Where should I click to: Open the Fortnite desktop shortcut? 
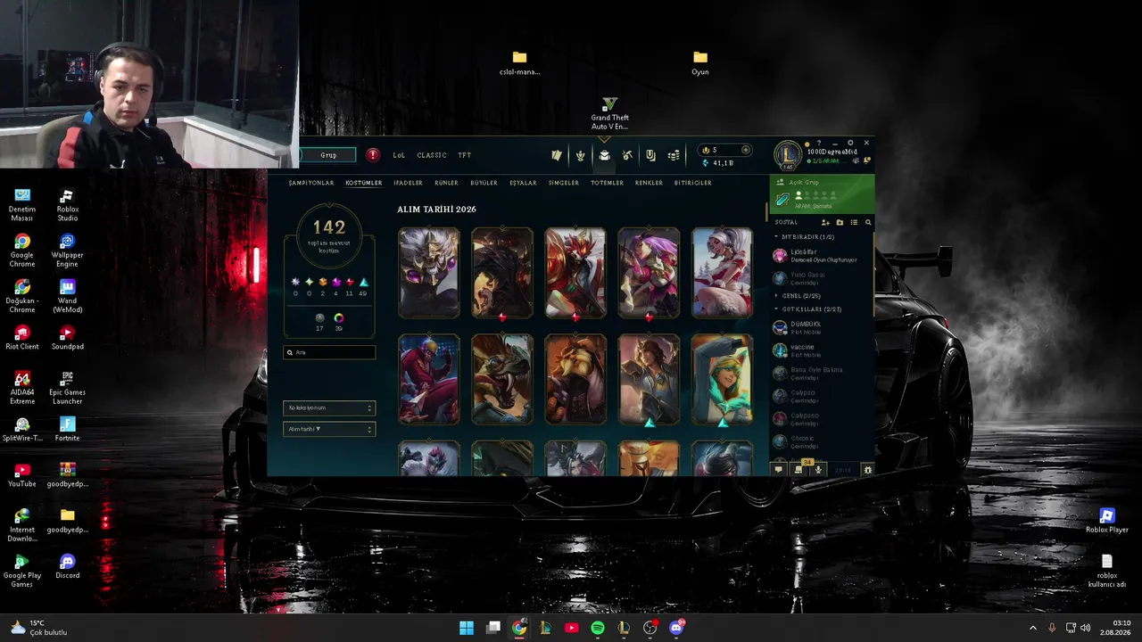pyautogui.click(x=67, y=429)
